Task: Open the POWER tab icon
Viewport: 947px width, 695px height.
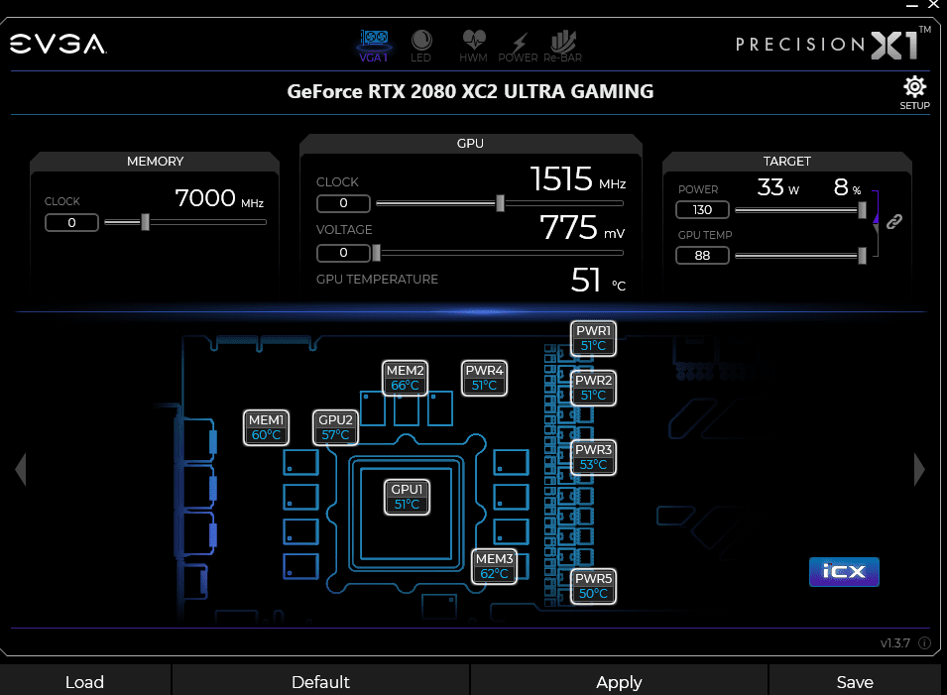Action: click(518, 46)
